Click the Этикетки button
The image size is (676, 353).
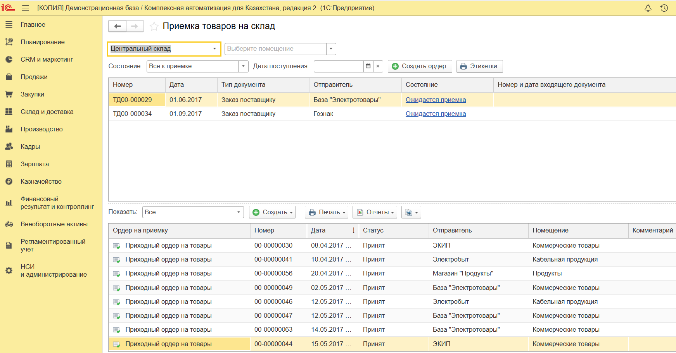[479, 66]
